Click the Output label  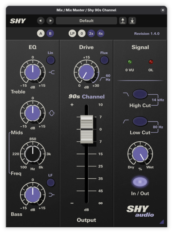pos(86,220)
